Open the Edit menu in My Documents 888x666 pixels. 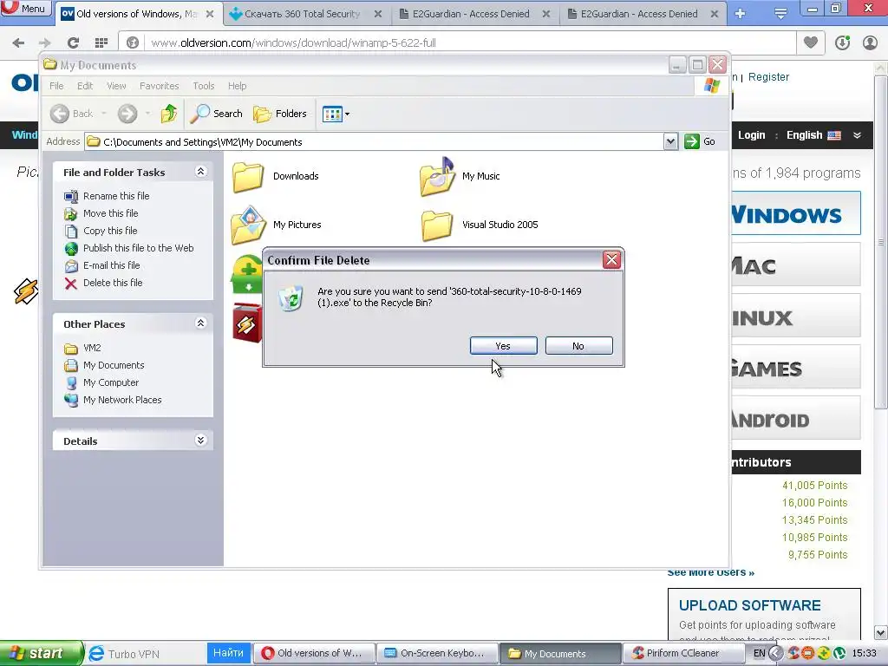pyautogui.click(x=85, y=86)
